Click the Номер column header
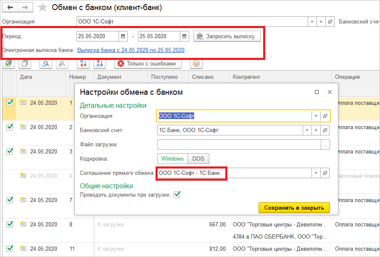 80,77
